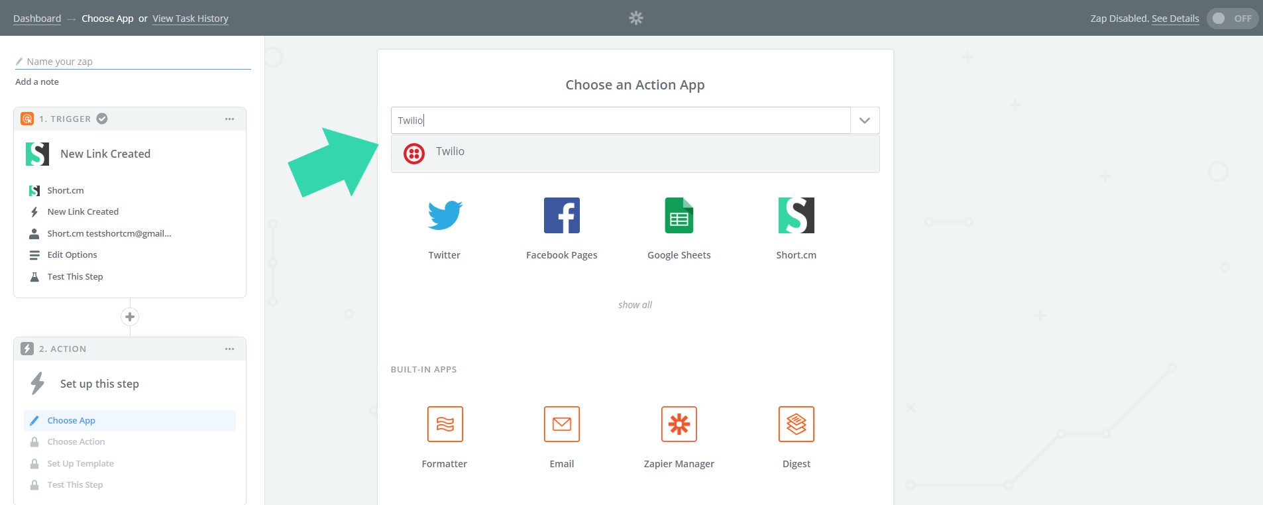The image size is (1263, 505).
Task: Toggle the Zap ON/OFF switch
Action: tap(1232, 19)
